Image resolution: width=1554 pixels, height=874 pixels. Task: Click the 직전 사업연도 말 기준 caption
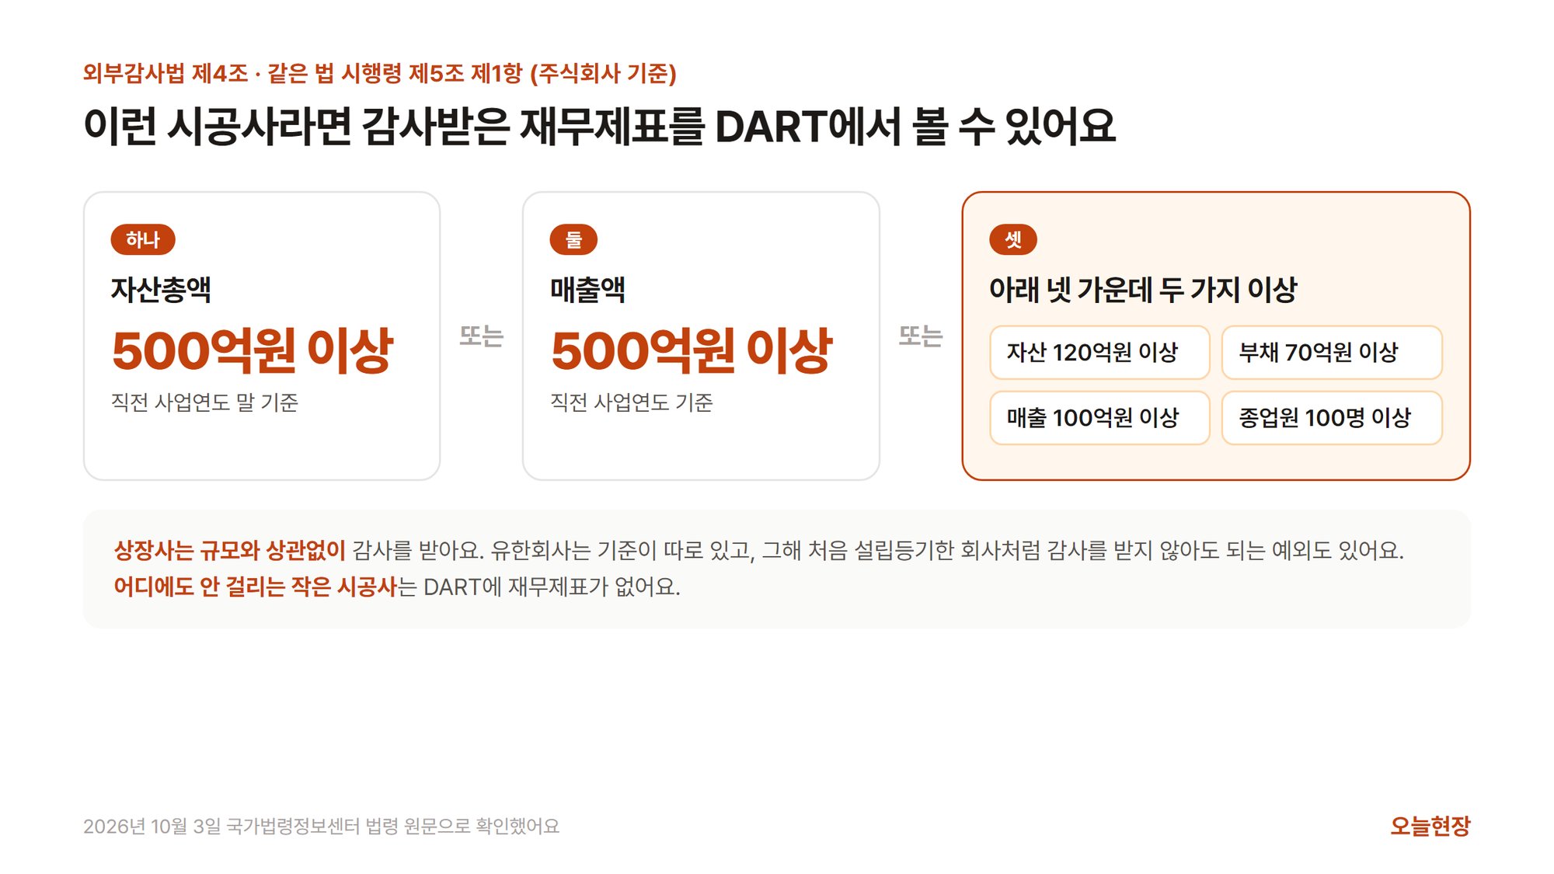(205, 402)
